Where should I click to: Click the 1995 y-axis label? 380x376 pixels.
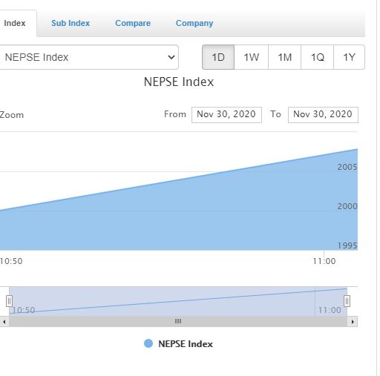click(347, 245)
